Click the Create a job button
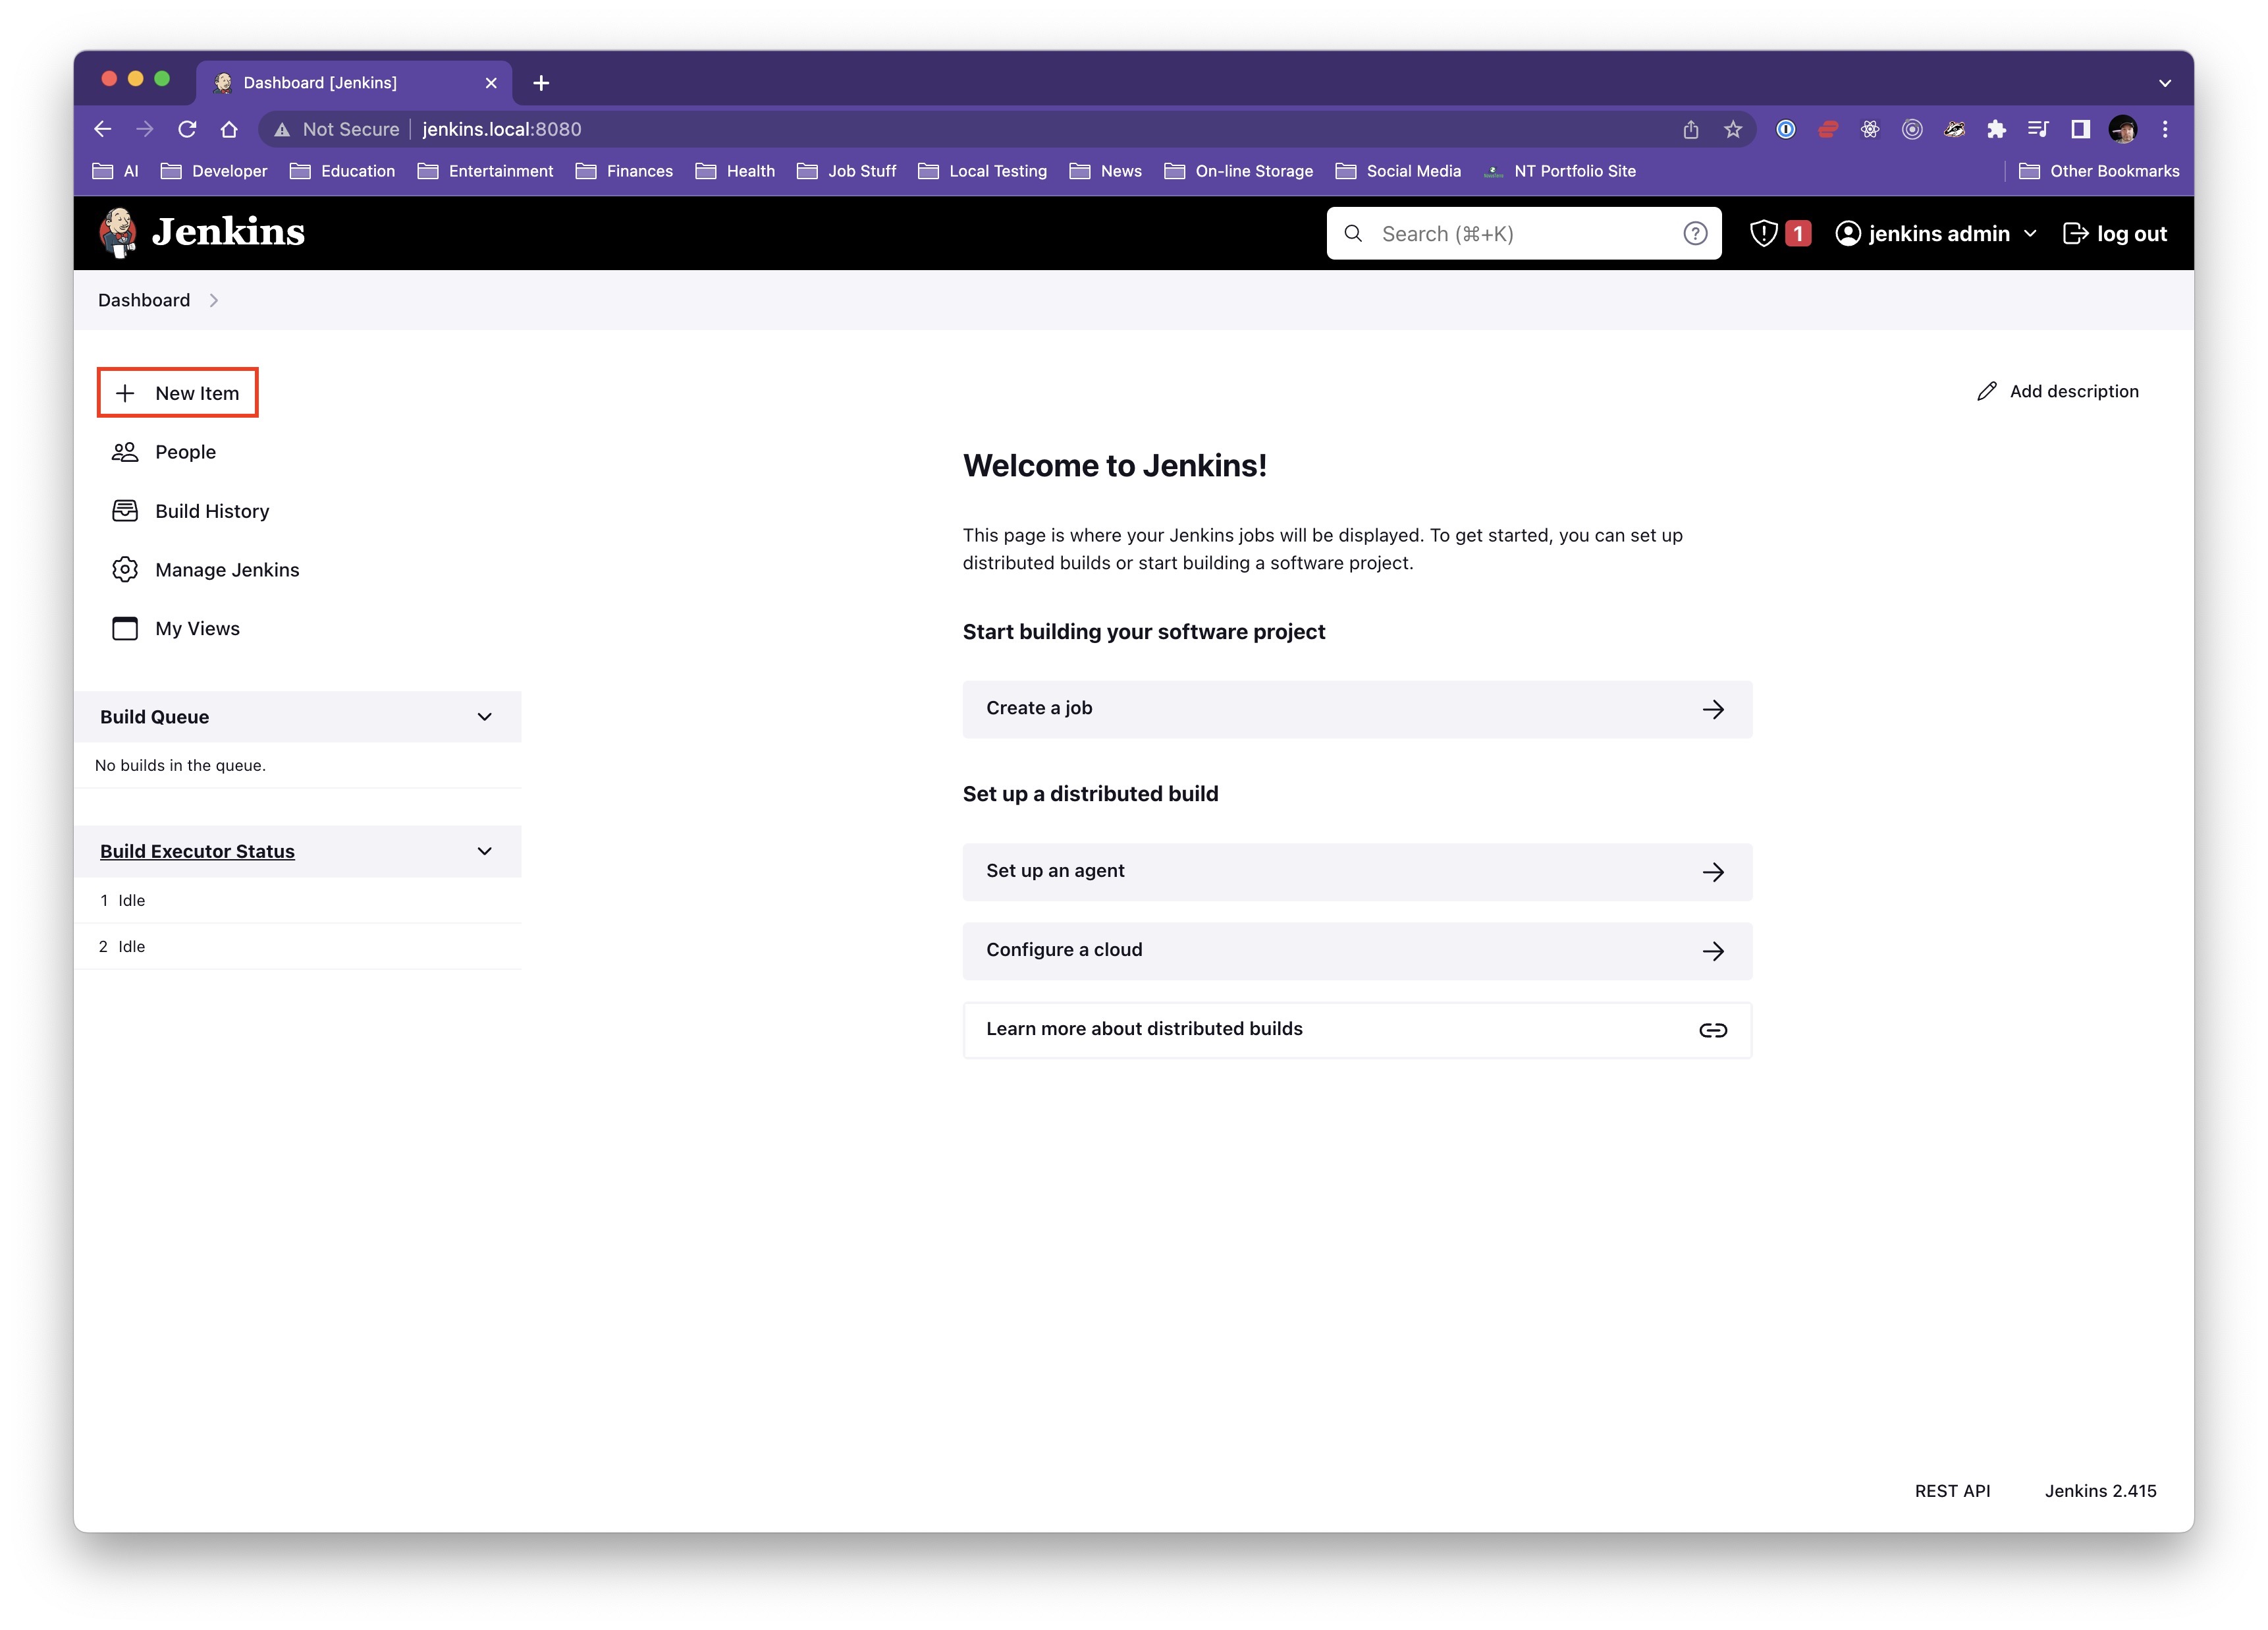Image resolution: width=2268 pixels, height=1630 pixels. pyautogui.click(x=1356, y=710)
